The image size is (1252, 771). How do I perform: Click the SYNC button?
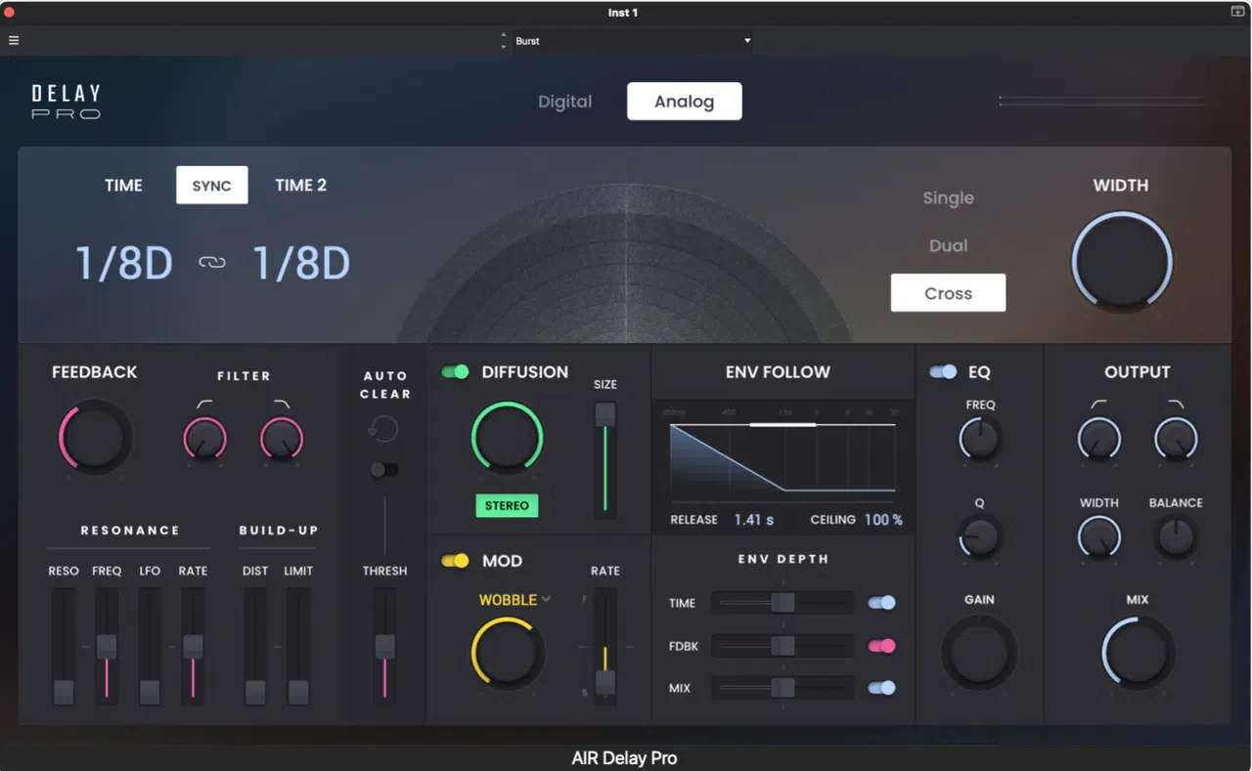click(x=212, y=185)
